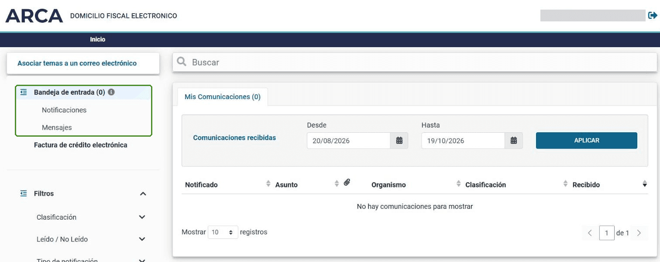Viewport: 660px width, 262px height.
Task: Sort by the Asunto column arrows
Action: click(x=337, y=184)
